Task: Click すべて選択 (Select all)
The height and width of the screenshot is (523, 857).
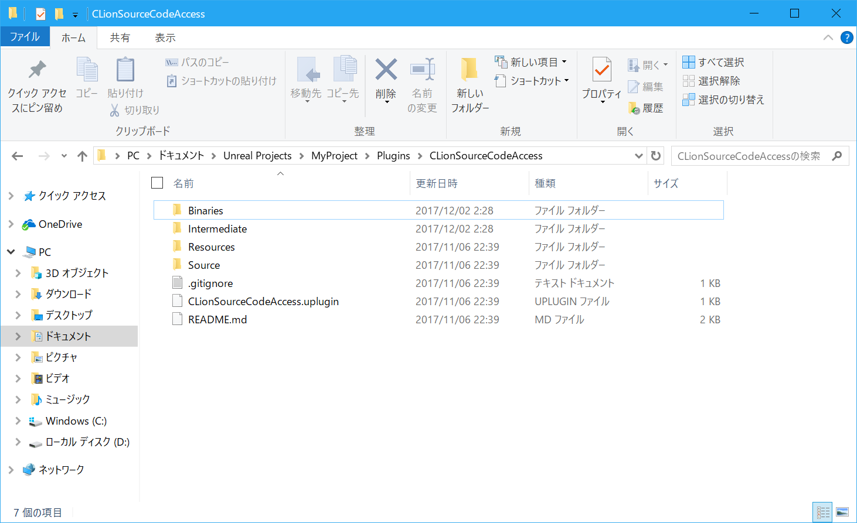Action: [713, 62]
